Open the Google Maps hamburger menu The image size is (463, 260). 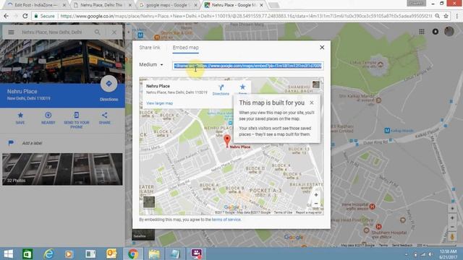click(11, 32)
